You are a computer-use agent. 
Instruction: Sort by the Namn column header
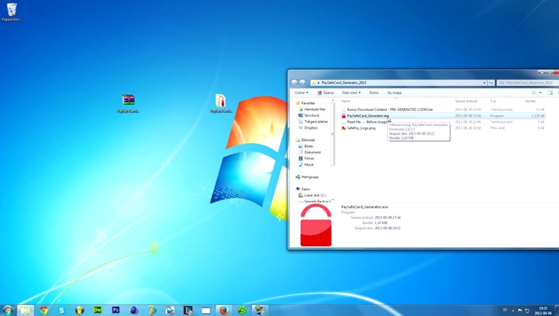point(346,101)
